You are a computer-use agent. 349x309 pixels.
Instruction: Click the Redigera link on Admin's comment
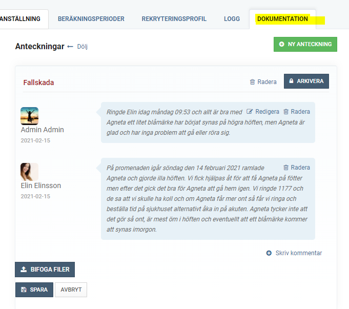[267, 112]
